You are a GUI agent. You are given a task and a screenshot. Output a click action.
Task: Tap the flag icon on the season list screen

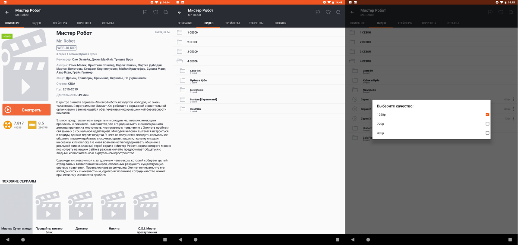(x=318, y=12)
